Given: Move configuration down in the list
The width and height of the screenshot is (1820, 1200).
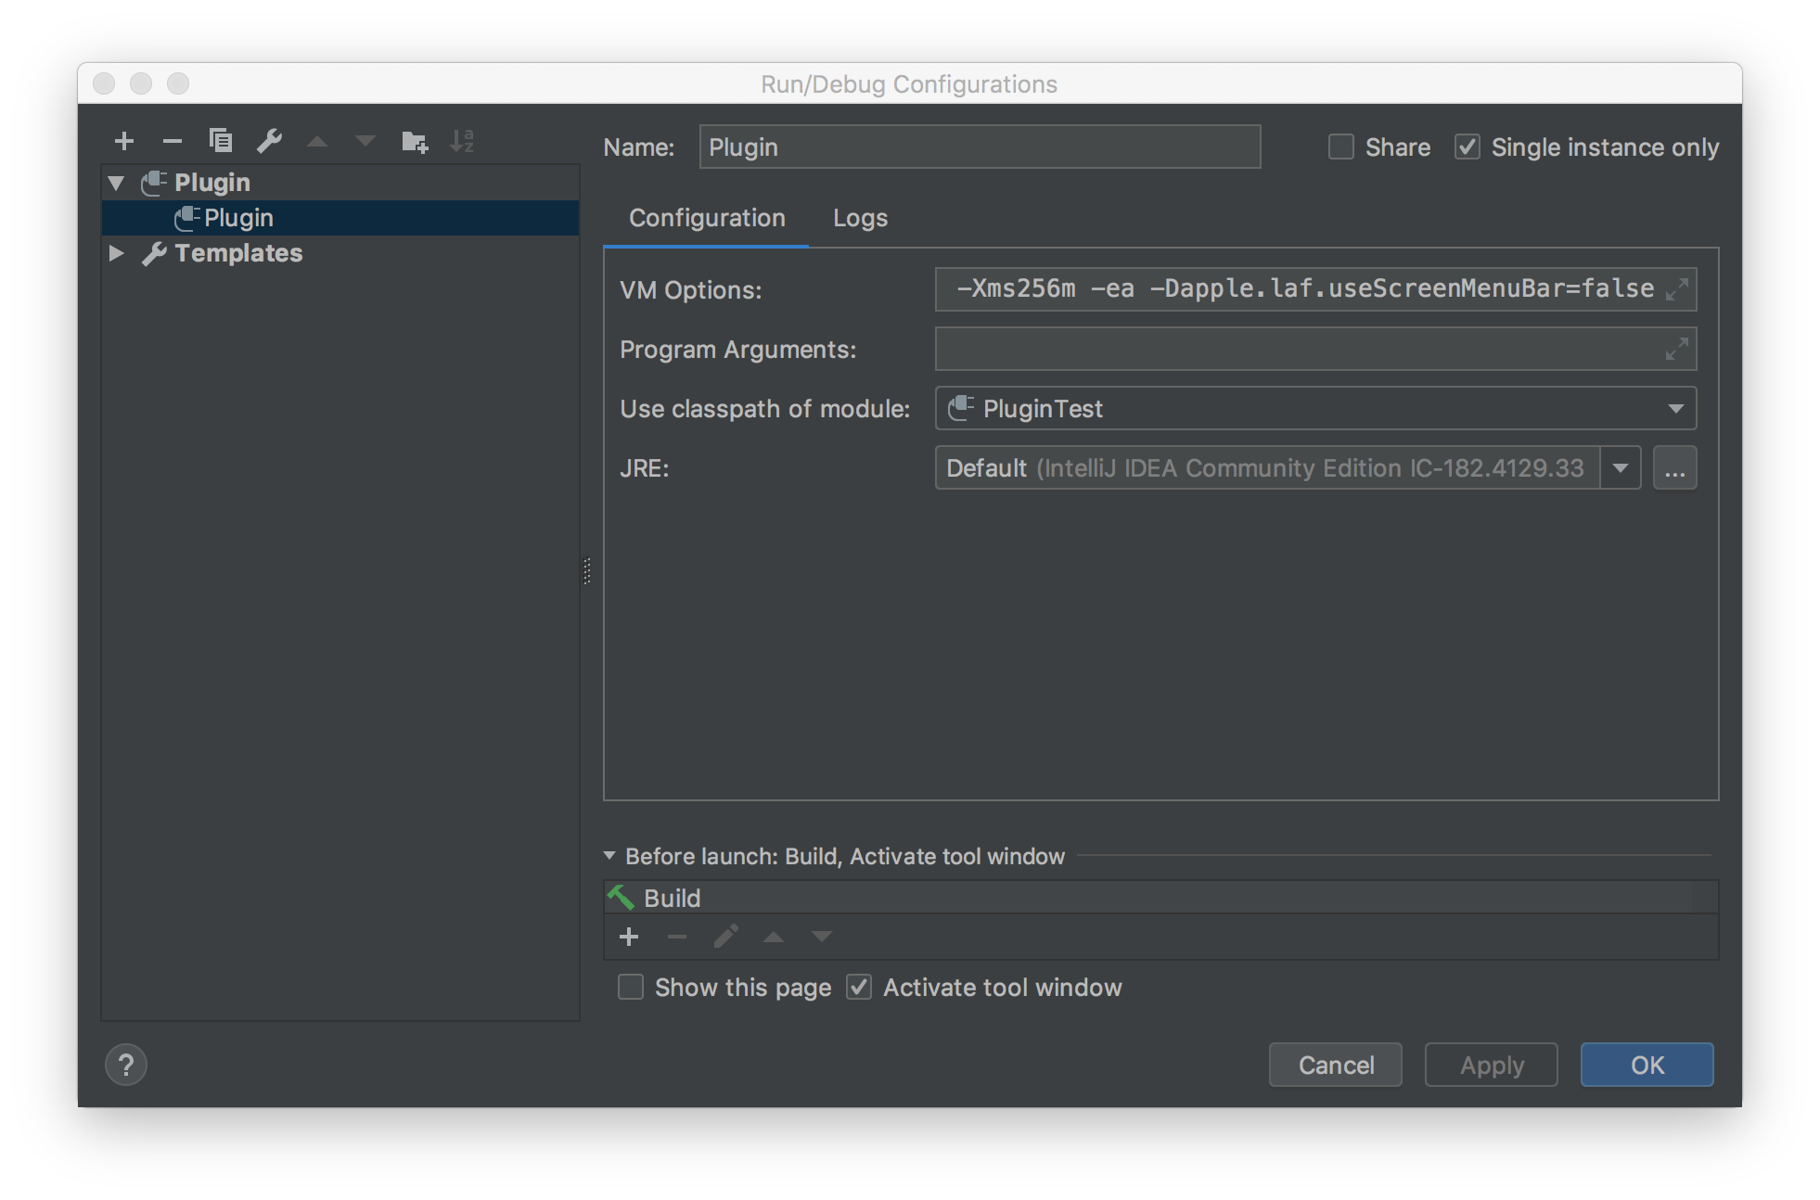Looking at the screenshot, I should 365,141.
